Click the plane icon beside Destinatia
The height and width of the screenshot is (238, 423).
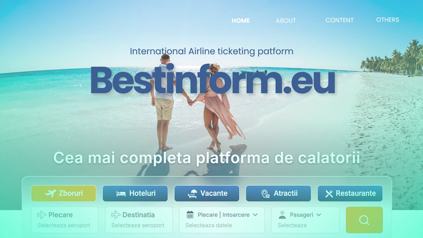point(116,215)
